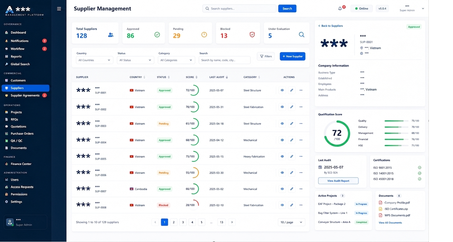
Task: Click the Approved checkmark card icon
Action: [157, 35]
